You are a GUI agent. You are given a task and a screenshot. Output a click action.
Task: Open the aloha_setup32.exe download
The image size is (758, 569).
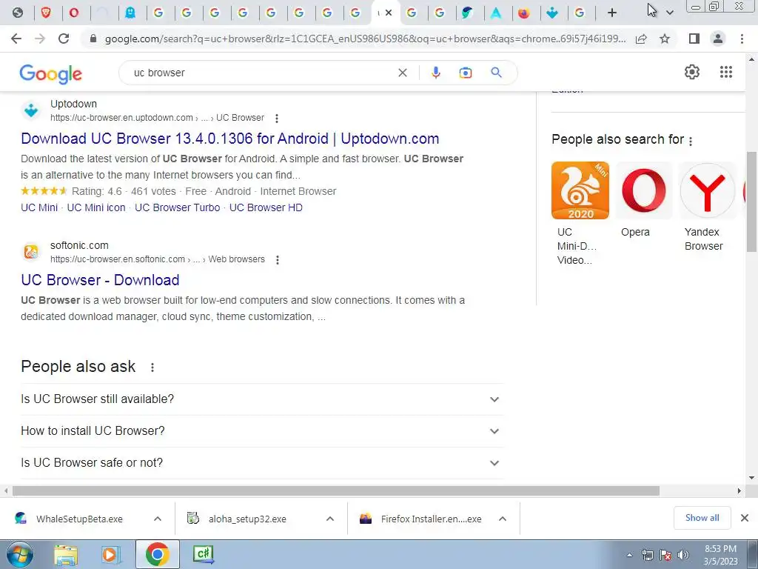pyautogui.click(x=239, y=519)
